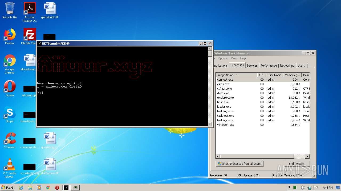Open Help menu in Task Manager

(x=243, y=58)
